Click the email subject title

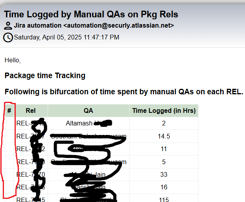pos(91,14)
